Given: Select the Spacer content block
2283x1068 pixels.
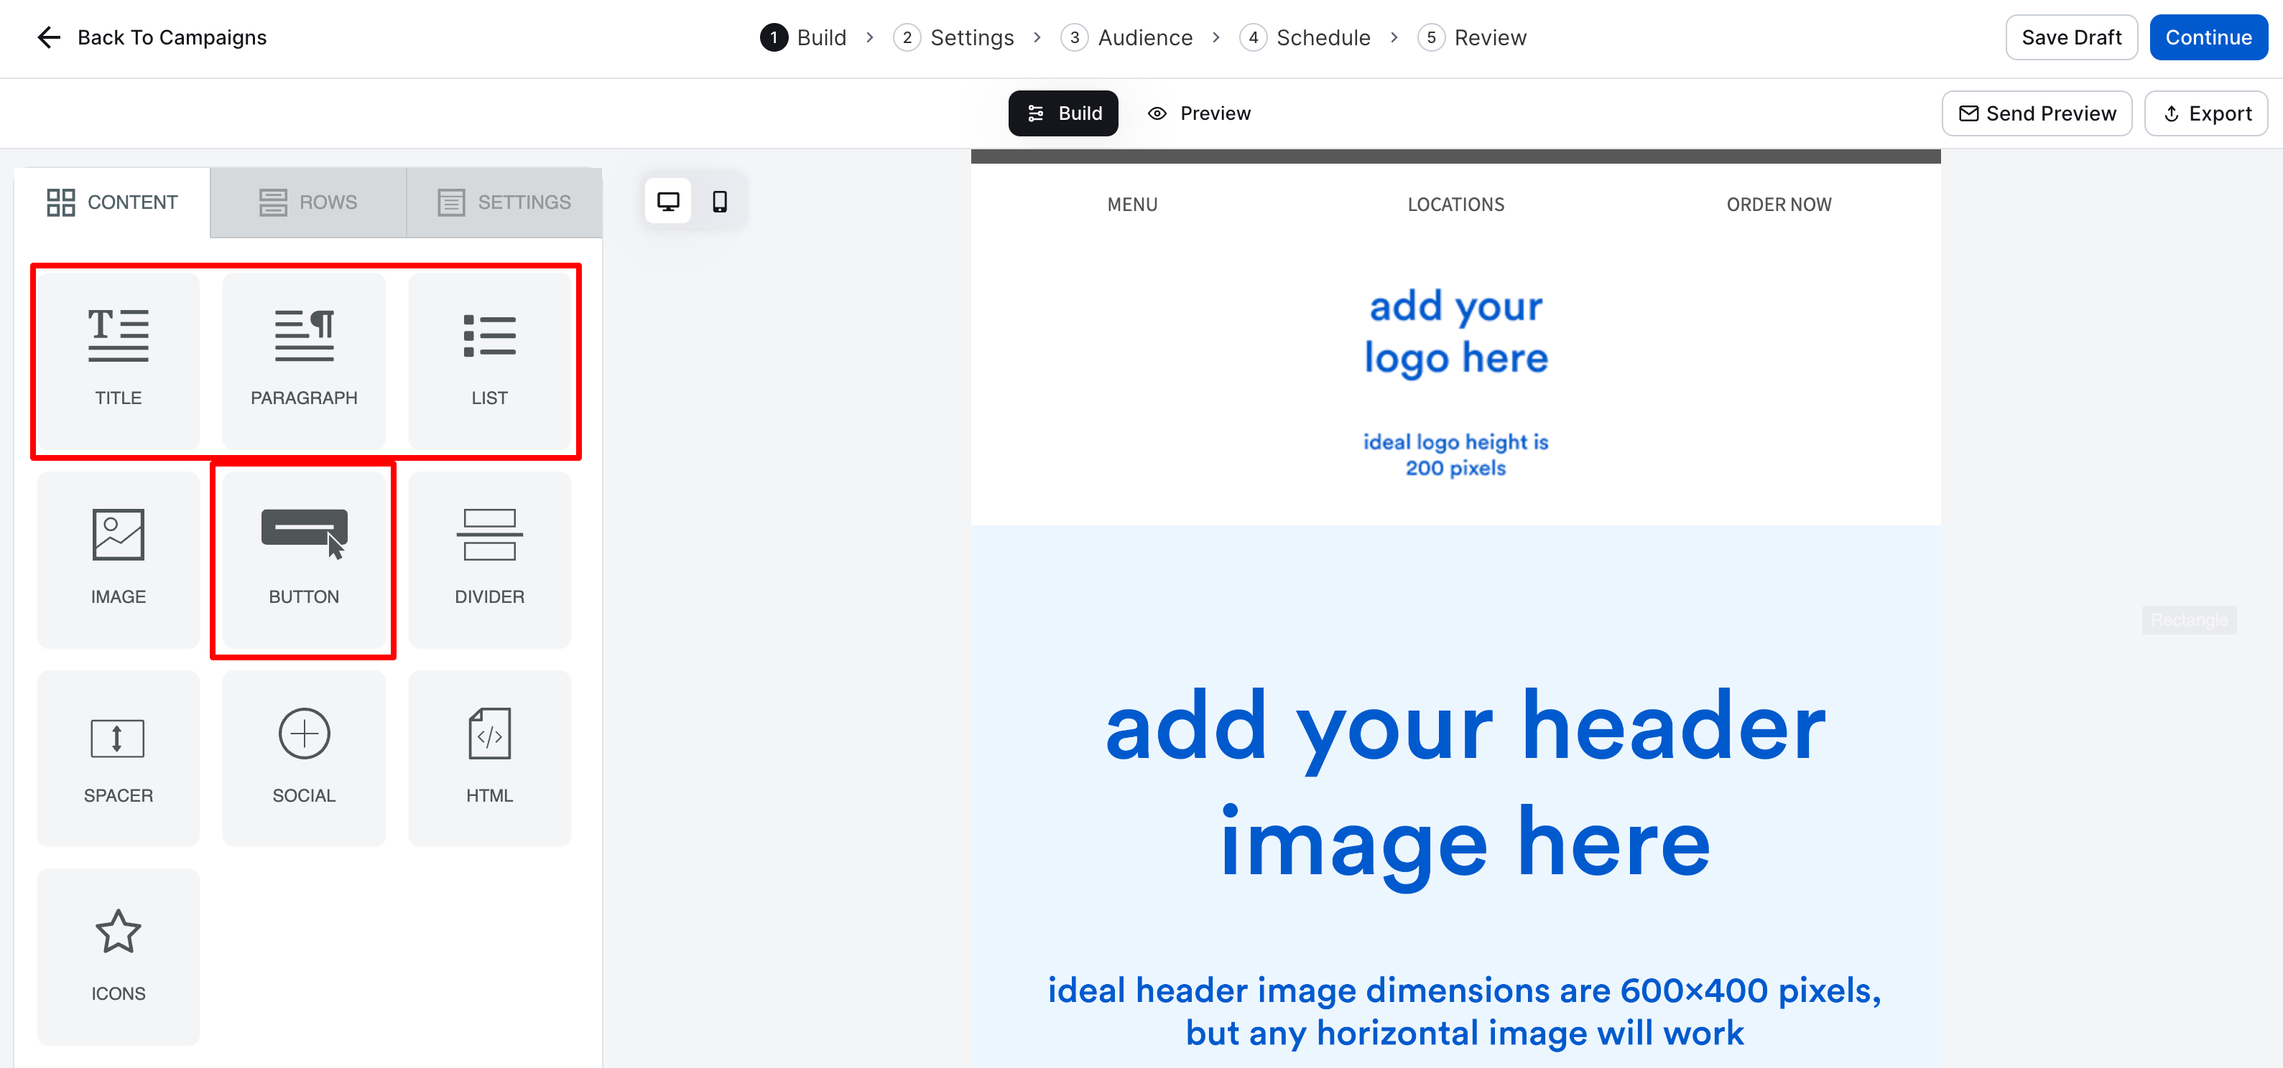Looking at the screenshot, I should [118, 758].
